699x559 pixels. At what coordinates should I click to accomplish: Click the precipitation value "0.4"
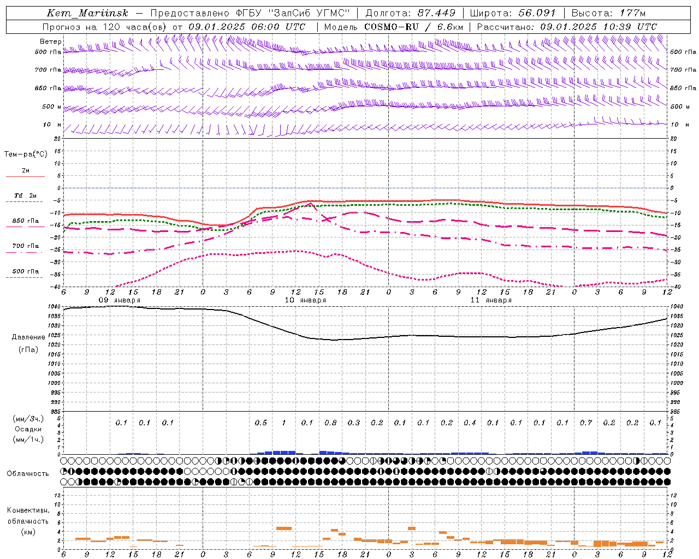pyautogui.click(x=470, y=423)
